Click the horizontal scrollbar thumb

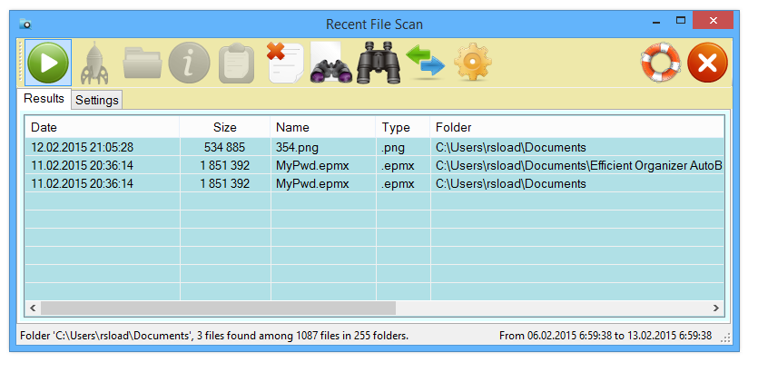218,308
